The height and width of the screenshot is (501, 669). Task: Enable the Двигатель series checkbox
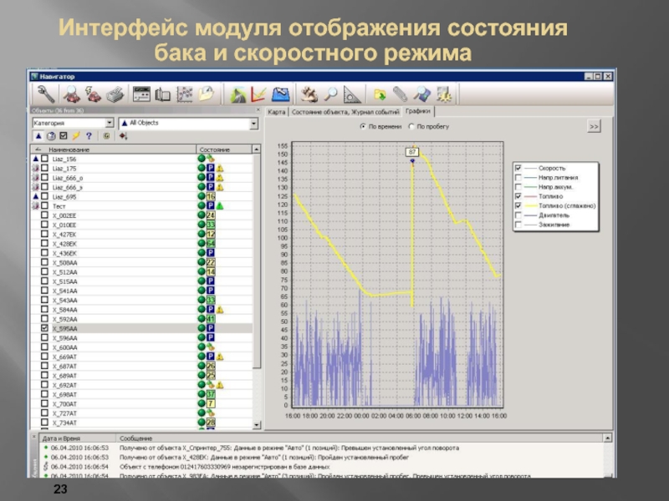(x=519, y=215)
